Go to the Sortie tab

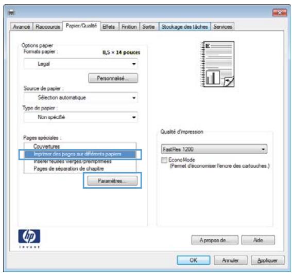click(x=149, y=27)
